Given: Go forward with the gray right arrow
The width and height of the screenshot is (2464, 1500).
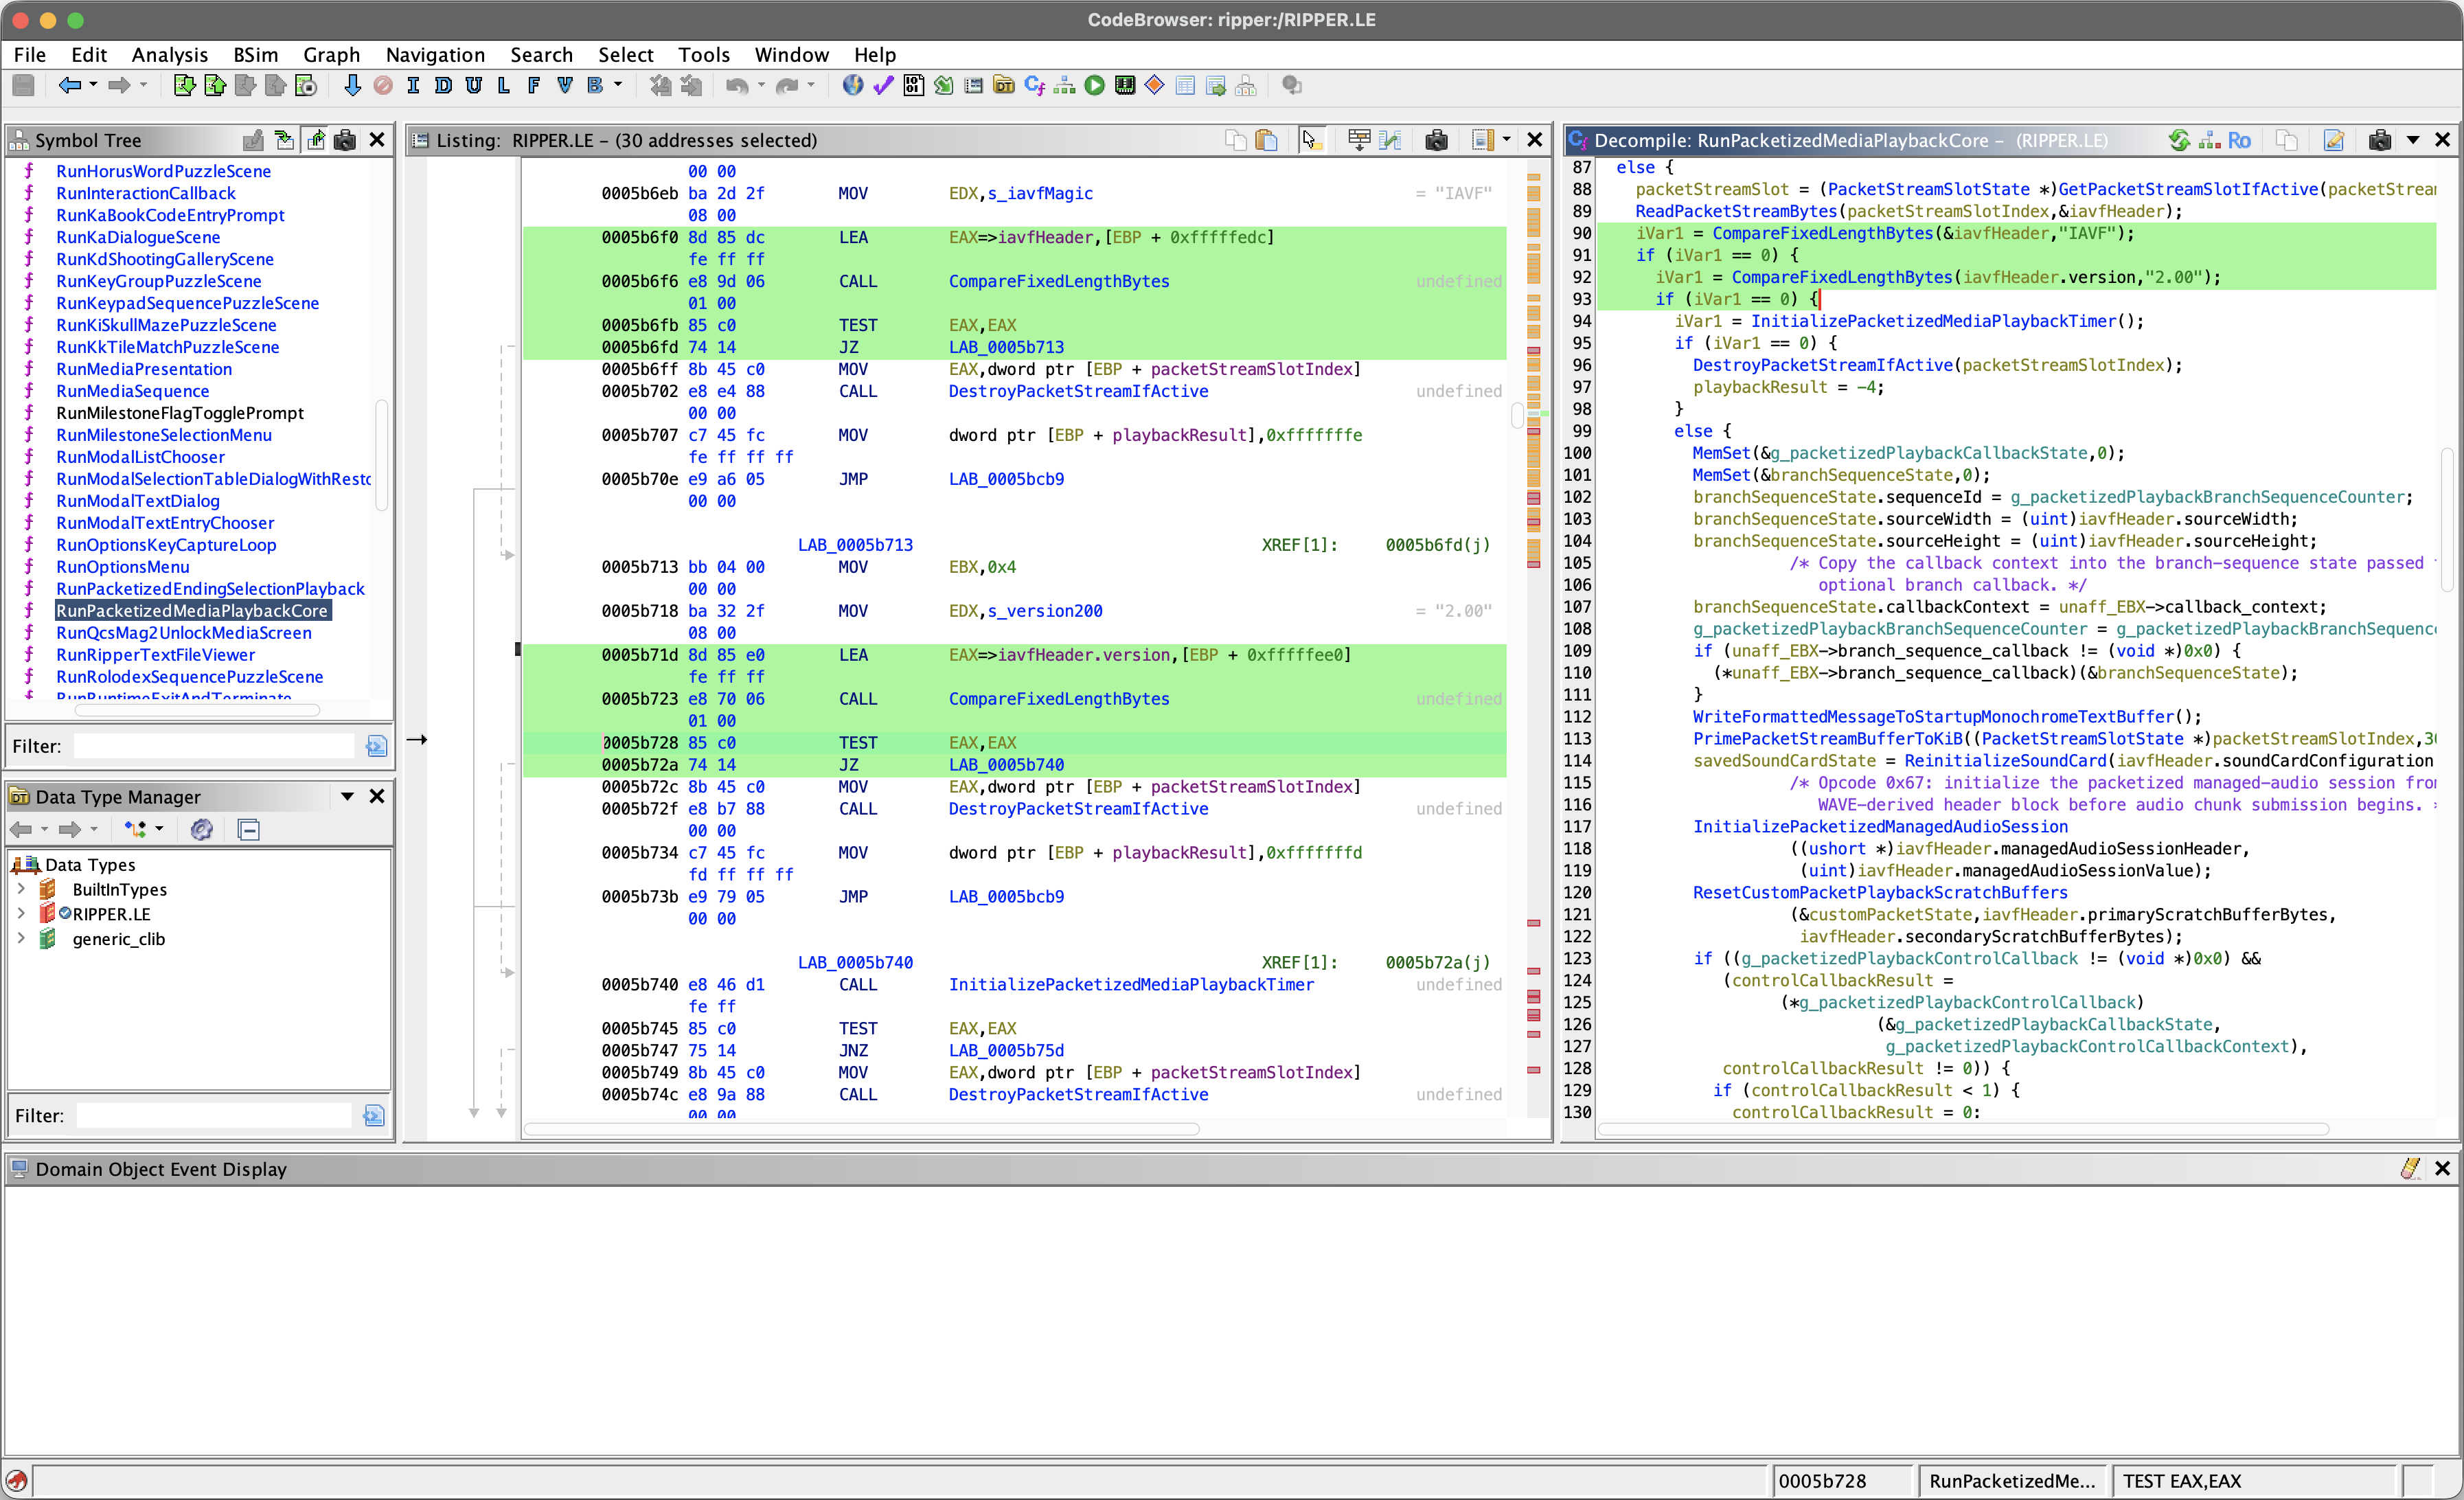Looking at the screenshot, I should [x=119, y=86].
